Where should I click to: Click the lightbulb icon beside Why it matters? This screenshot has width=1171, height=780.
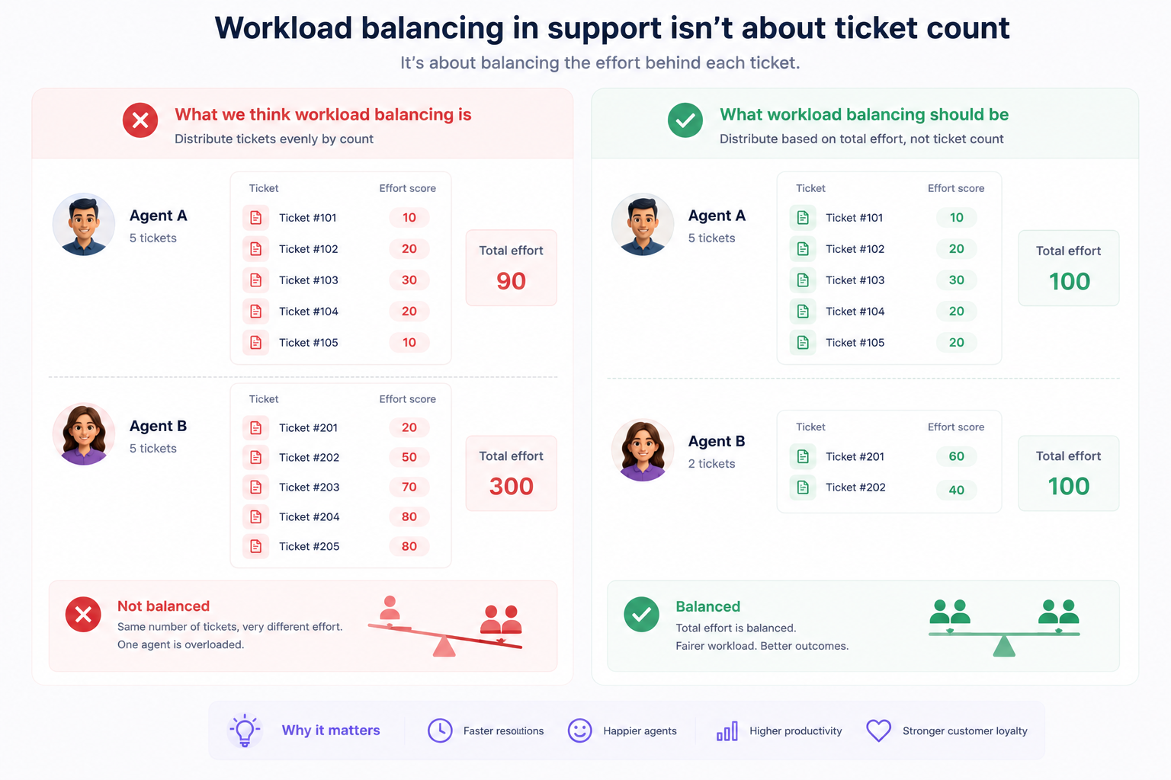(x=244, y=730)
